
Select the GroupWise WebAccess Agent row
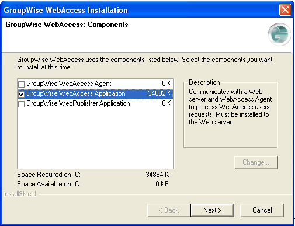coord(95,84)
